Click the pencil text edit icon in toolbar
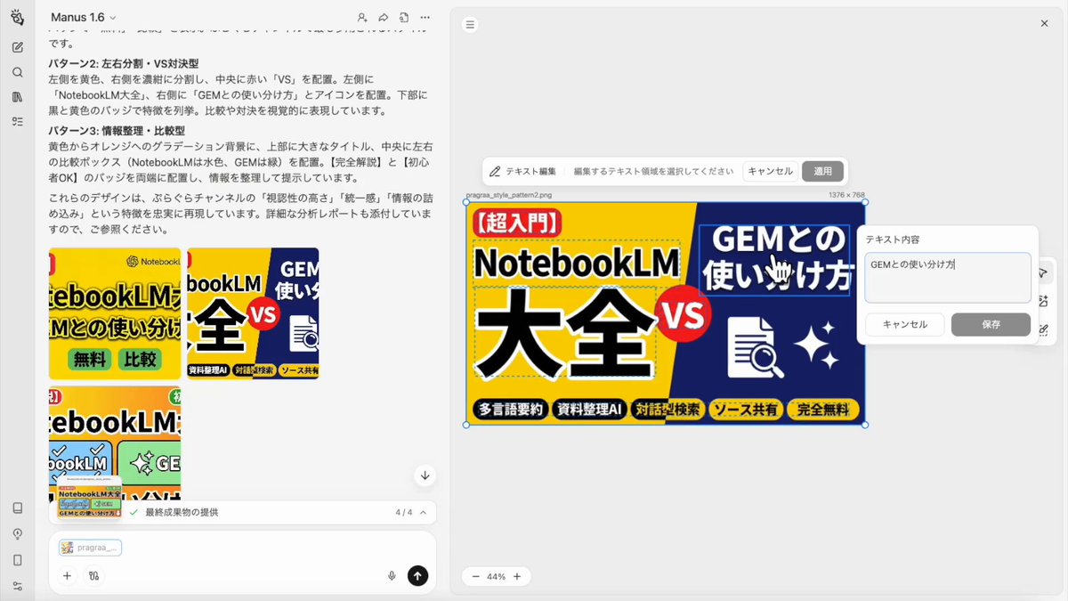 tap(495, 171)
